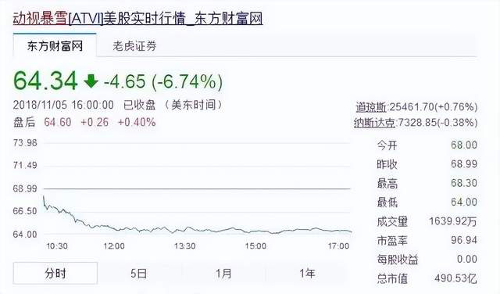
Task: Click the 总市值 market cap value
Action: tap(455, 278)
